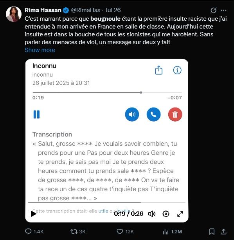Click the blue pause button in voicemail
Image resolution: width=234 pixels, height=240 pixels.
click(36, 115)
